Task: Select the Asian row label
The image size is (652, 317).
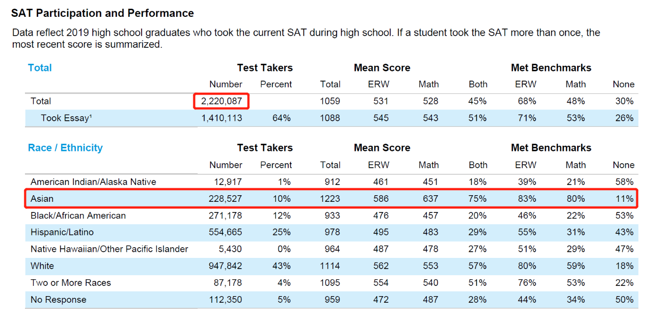Action: [42, 199]
